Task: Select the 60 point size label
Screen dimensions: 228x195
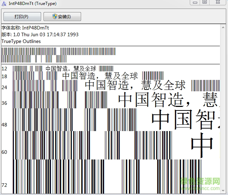Action: coord(4,152)
